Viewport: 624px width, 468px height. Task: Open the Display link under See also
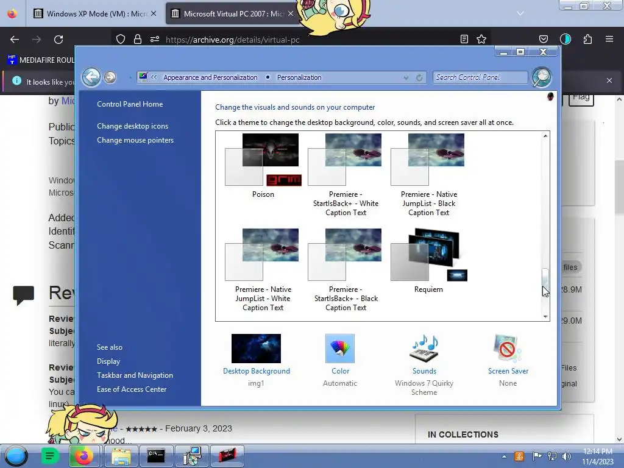coord(108,361)
